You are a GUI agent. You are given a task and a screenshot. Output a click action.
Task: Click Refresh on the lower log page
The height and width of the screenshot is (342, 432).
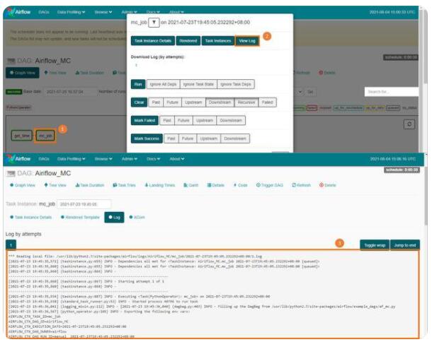click(x=302, y=185)
